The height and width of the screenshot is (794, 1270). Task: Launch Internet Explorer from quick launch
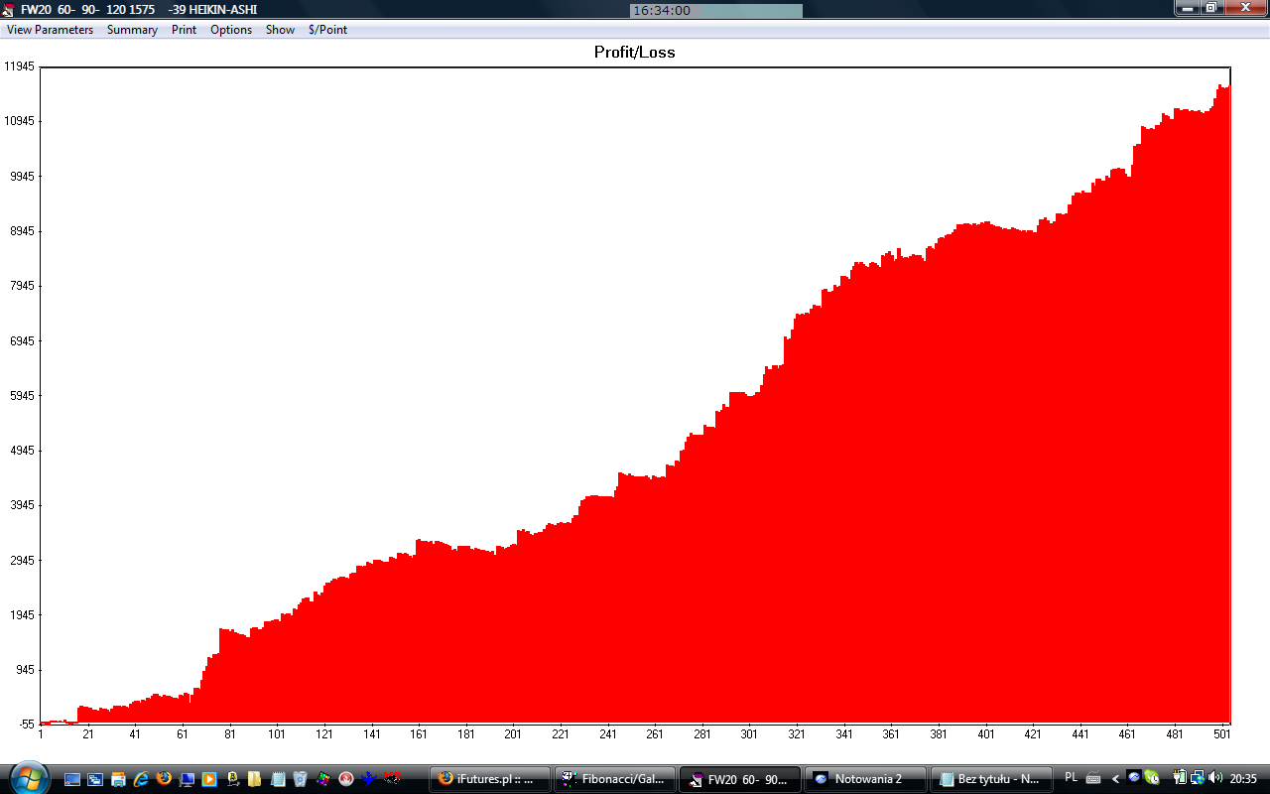click(141, 779)
